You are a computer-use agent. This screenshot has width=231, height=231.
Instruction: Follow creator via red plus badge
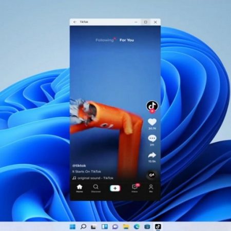pos(152,111)
